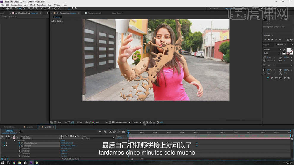Toggle All Caps text style
The image size is (294, 165).
[x=276, y=78]
